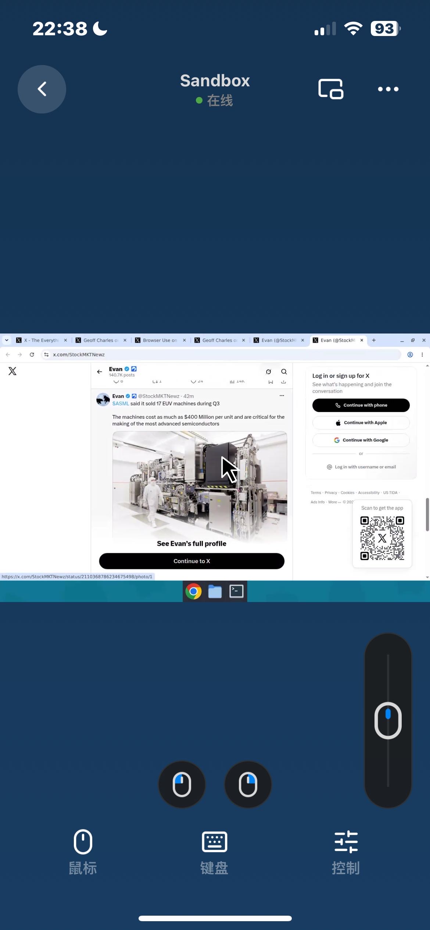
Task: Open the "..." more menu on Evan's post
Action: pos(282,396)
